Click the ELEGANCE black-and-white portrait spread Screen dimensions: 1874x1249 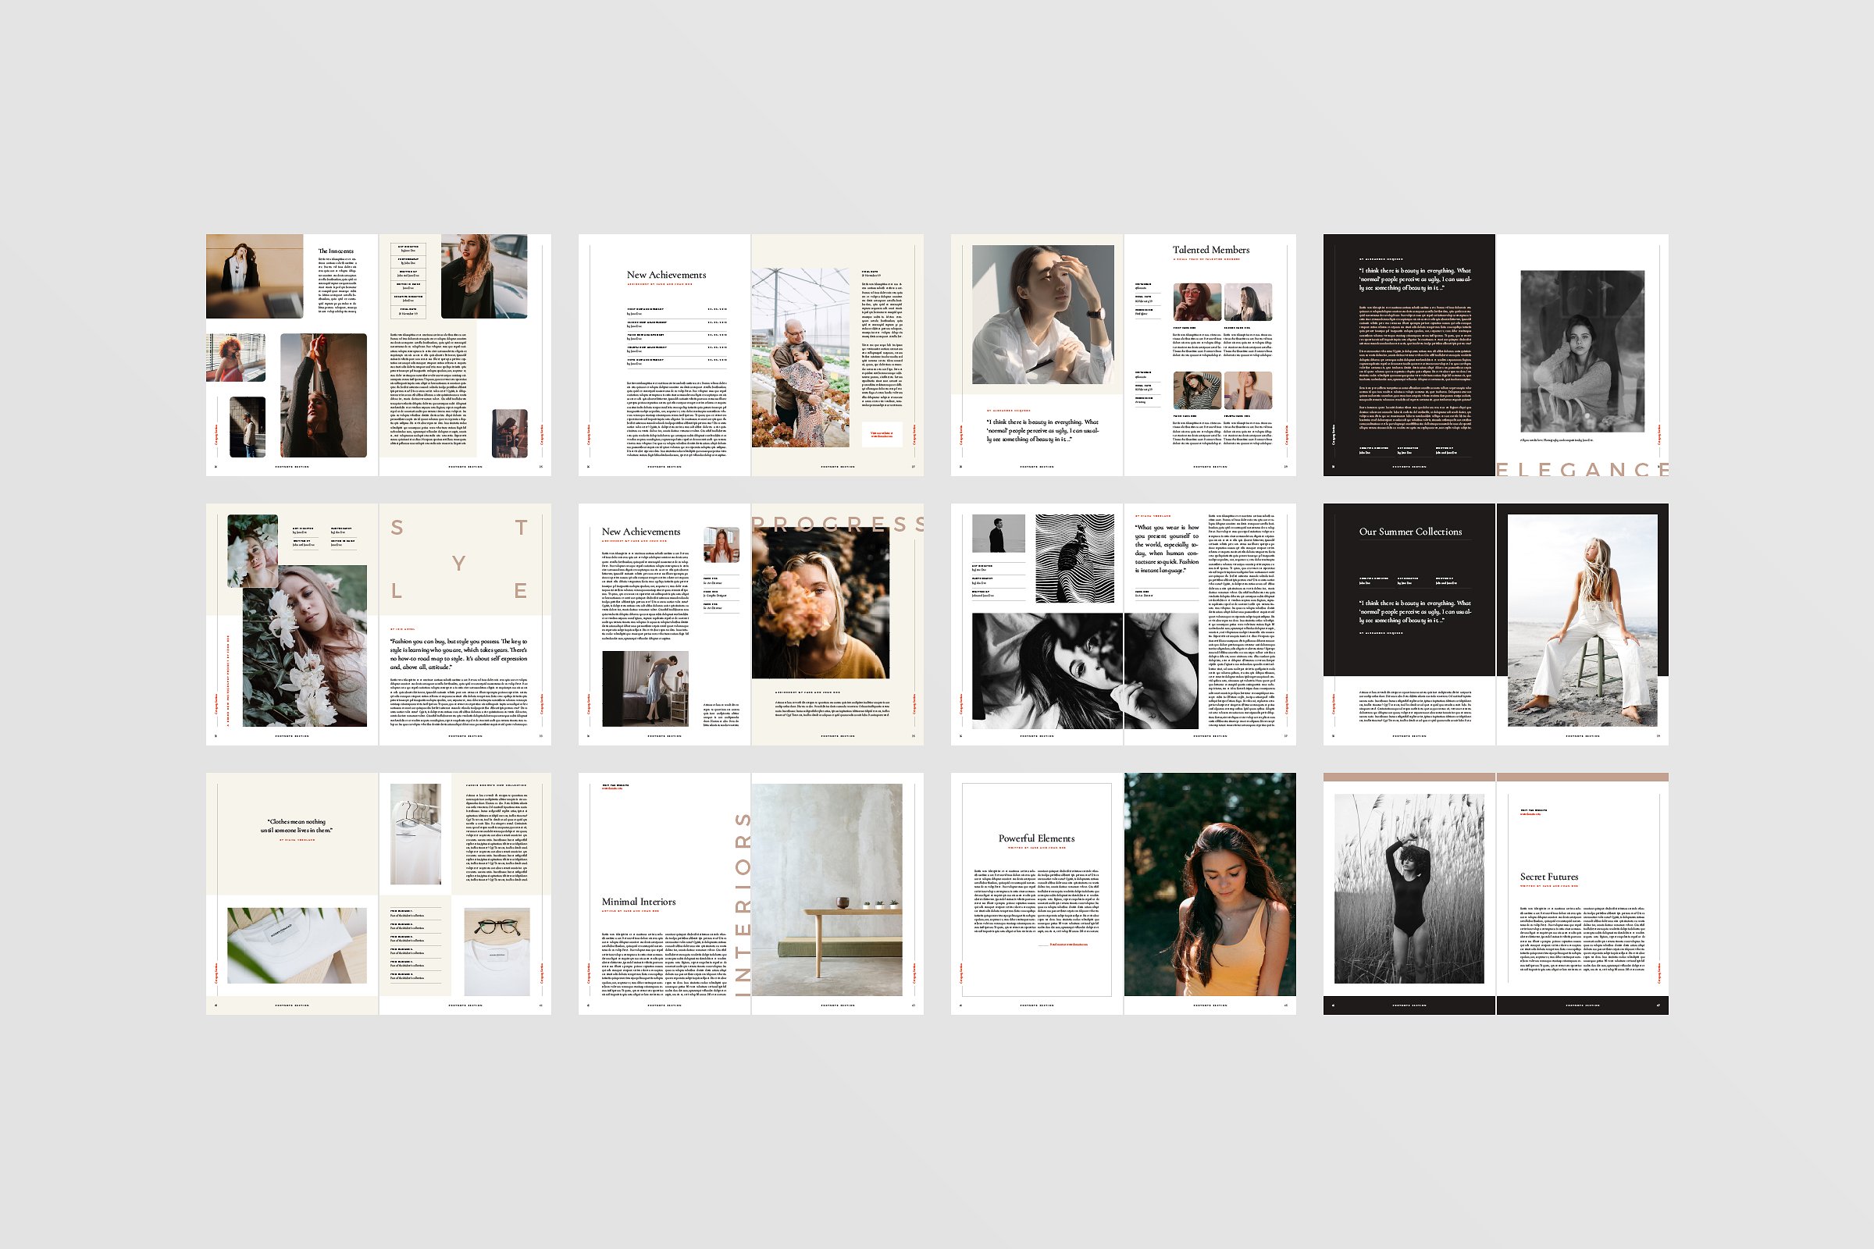point(1495,355)
